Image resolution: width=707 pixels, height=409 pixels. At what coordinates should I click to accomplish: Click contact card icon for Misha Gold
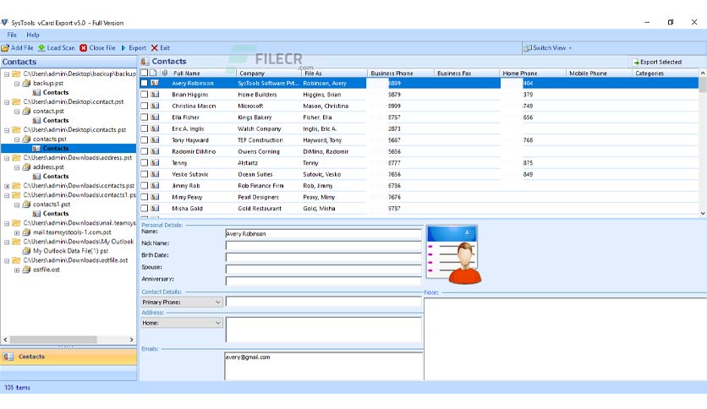pos(155,208)
